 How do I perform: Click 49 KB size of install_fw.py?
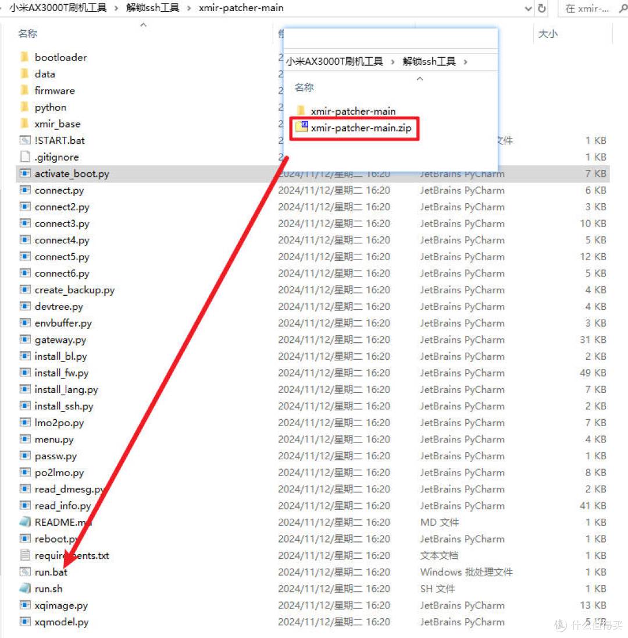tap(593, 373)
